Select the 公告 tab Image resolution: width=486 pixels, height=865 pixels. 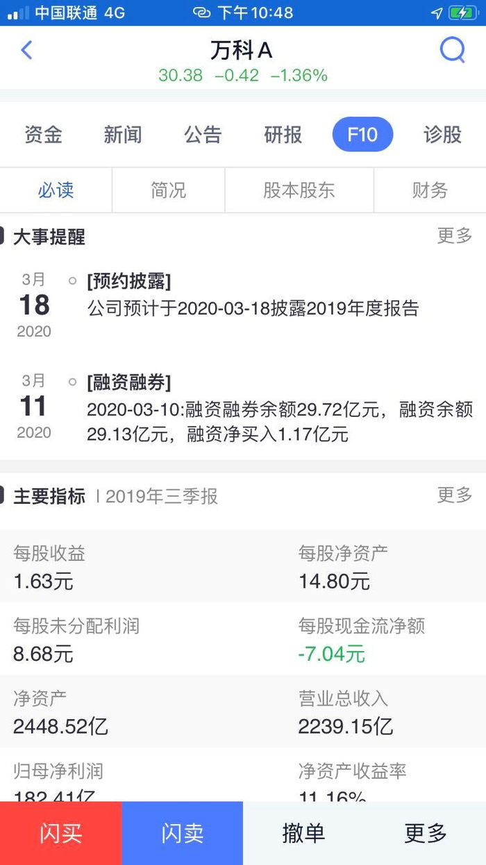click(203, 135)
